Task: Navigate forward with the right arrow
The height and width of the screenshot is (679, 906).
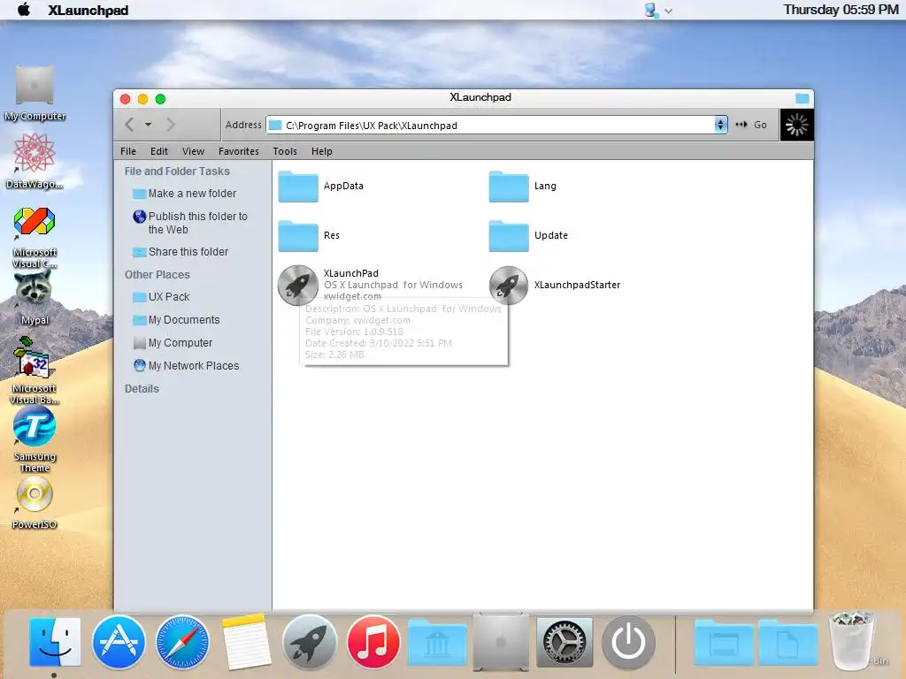Action: [x=171, y=125]
